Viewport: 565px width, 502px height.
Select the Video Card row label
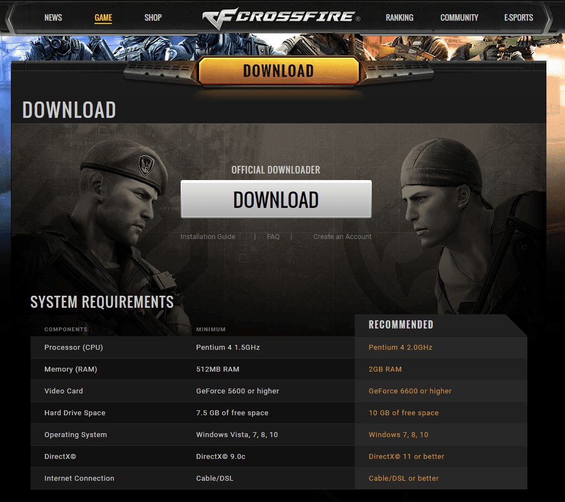click(63, 391)
